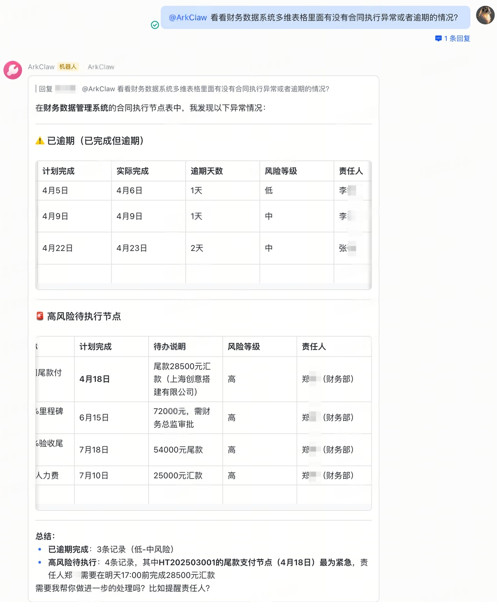This screenshot has width=497, height=602.
Task: Click the red siren icon beside 高风险待执行节点
Action: coord(40,316)
